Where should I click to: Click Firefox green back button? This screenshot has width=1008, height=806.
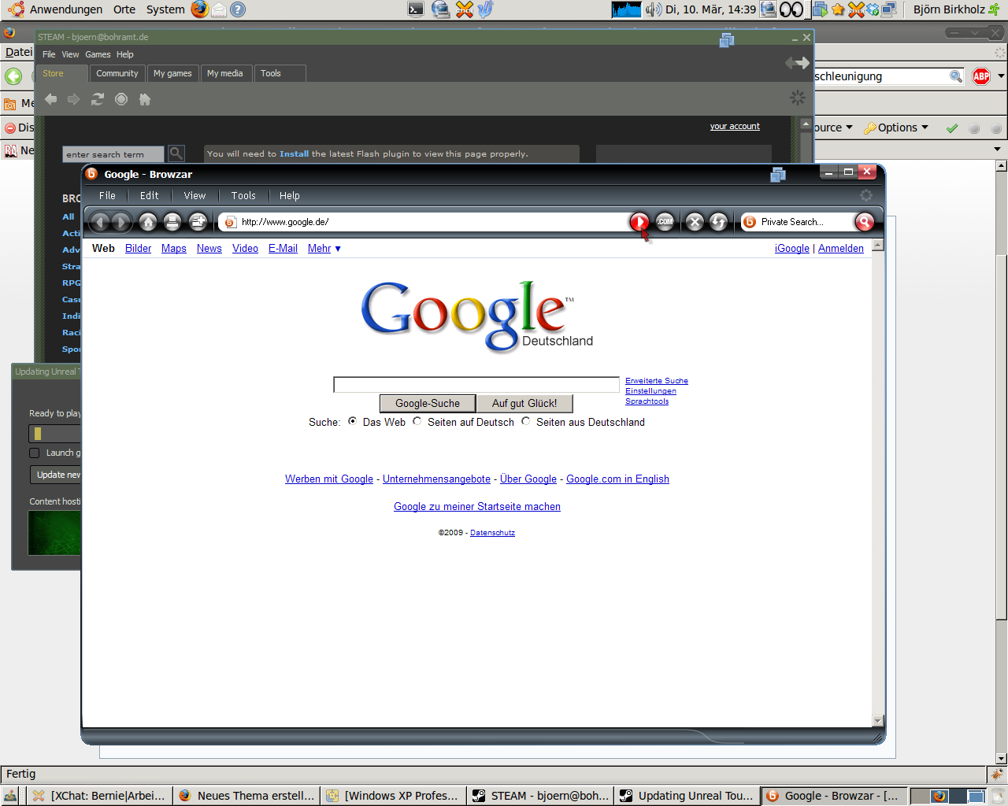13,76
